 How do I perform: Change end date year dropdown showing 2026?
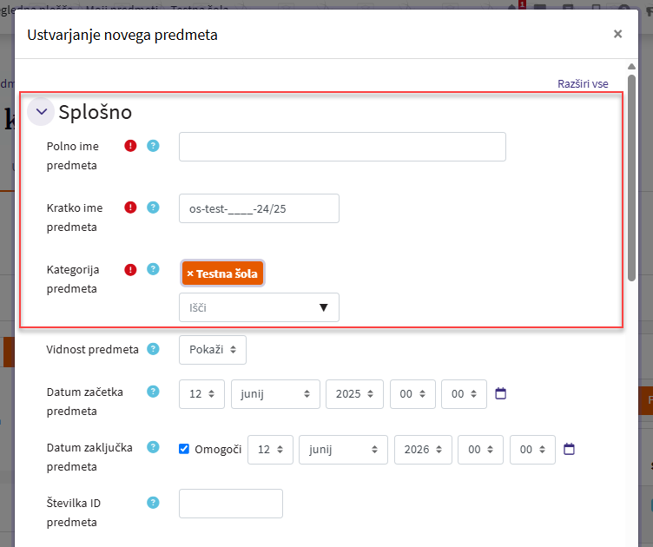pyautogui.click(x=421, y=450)
